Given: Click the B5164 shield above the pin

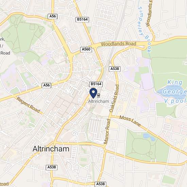Looking at the screenshot, I should [x=96, y=84].
